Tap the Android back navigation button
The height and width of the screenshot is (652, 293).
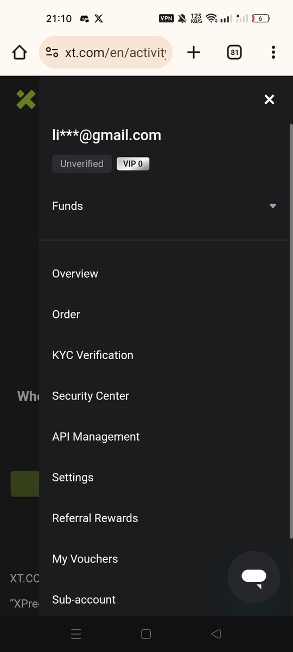[216, 634]
